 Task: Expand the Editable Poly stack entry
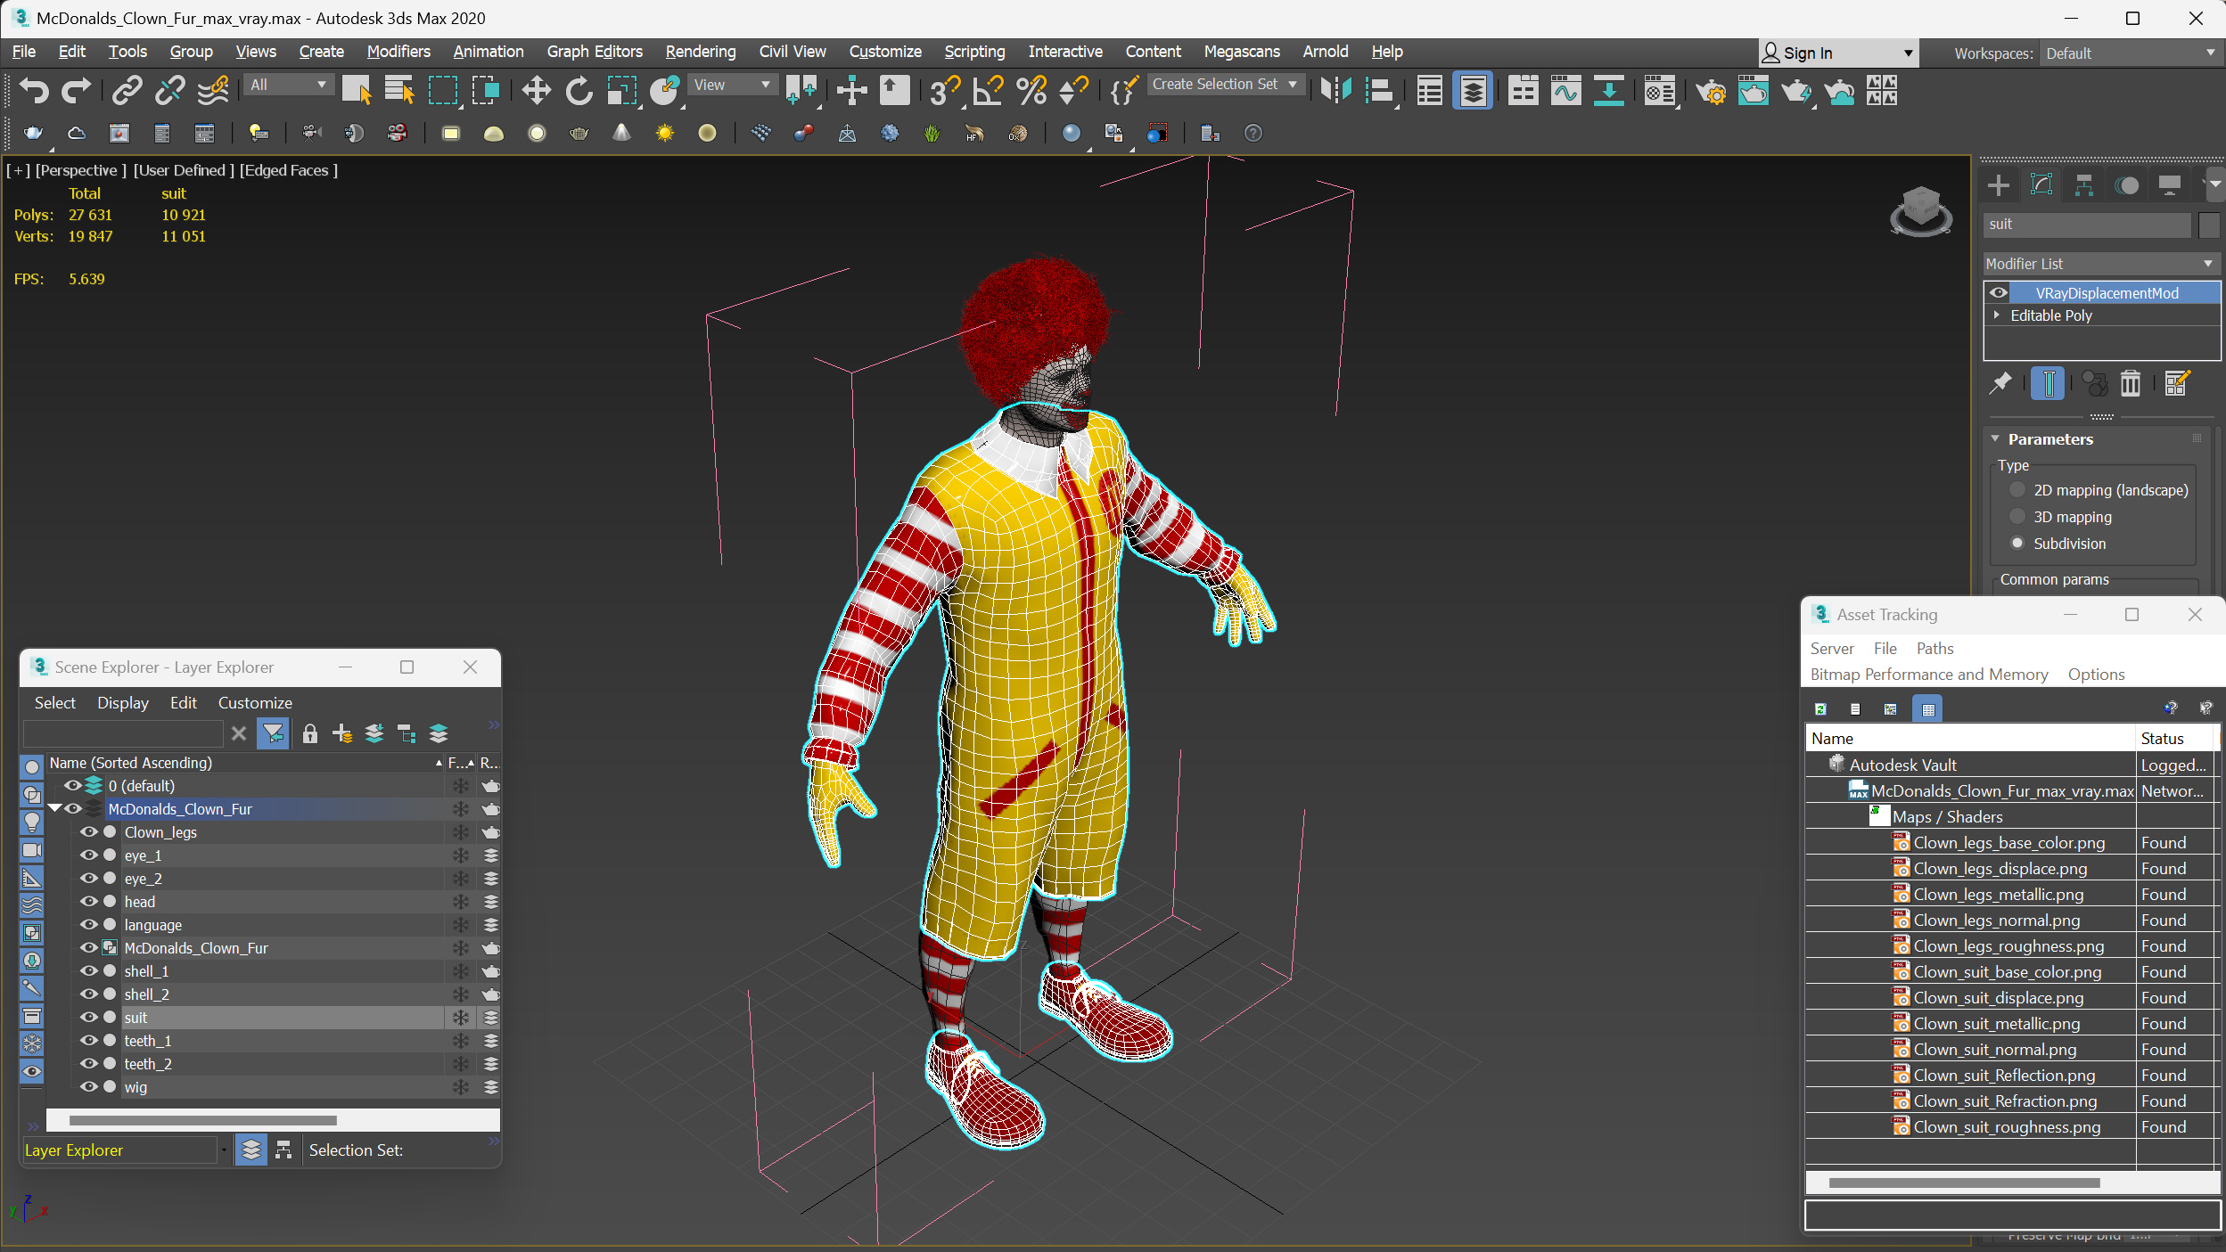click(1997, 315)
